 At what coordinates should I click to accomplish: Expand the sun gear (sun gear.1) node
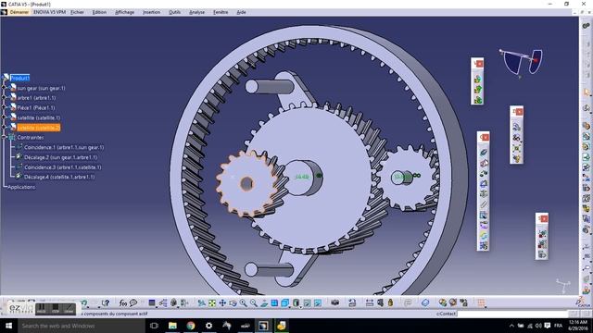pyautogui.click(x=4, y=88)
